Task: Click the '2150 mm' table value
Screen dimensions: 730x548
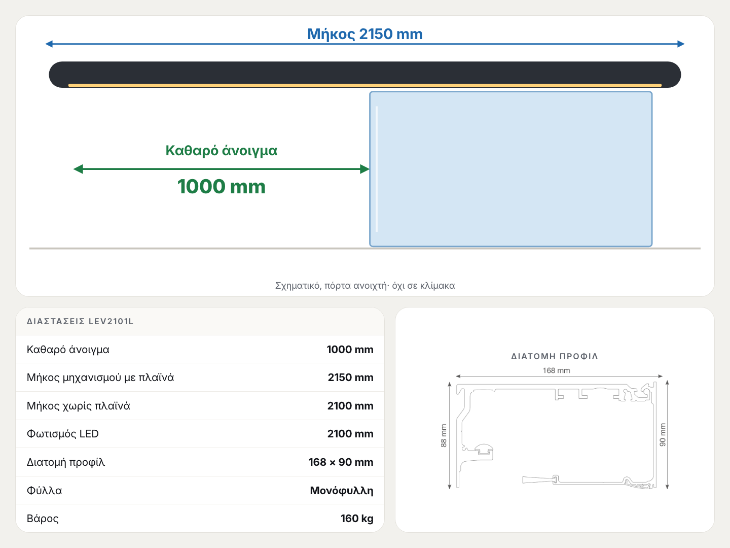Action: click(350, 378)
